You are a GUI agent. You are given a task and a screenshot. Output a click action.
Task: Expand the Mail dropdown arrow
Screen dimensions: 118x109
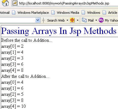(96, 20)
